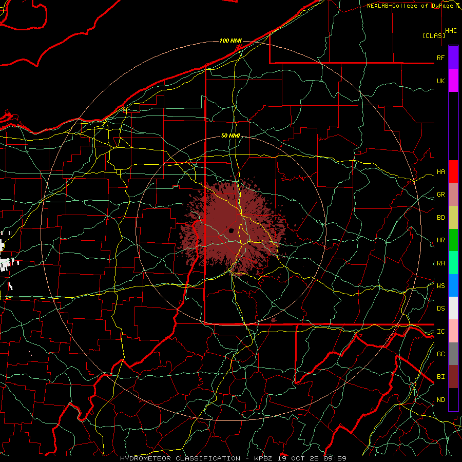Click the RA legend label
Viewport: 462px width, 462px height.
tap(440, 263)
